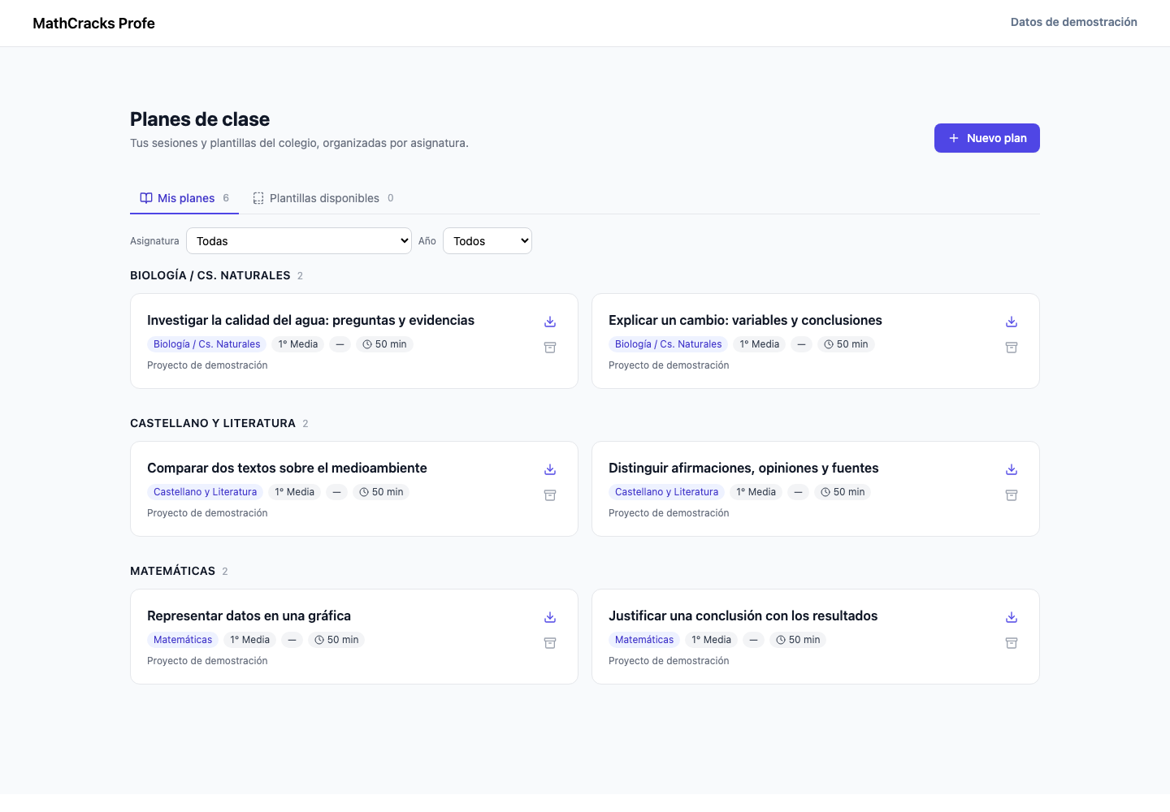Click '1º Media' badge on 'Justificar una conclusión' card
The image size is (1170, 812).
pos(711,640)
